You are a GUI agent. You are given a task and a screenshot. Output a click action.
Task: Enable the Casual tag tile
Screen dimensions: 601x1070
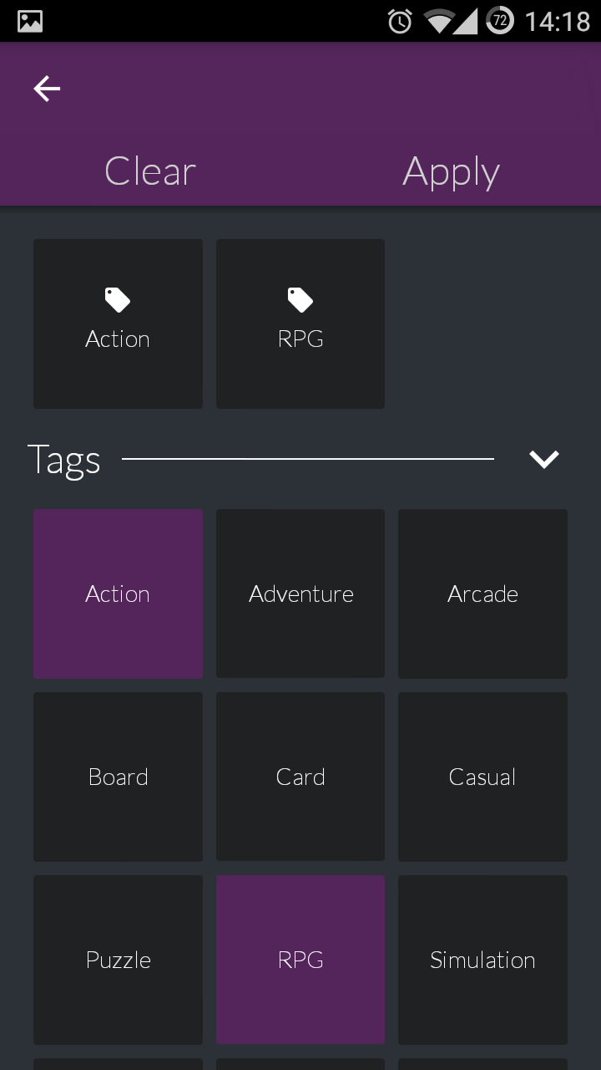point(482,777)
